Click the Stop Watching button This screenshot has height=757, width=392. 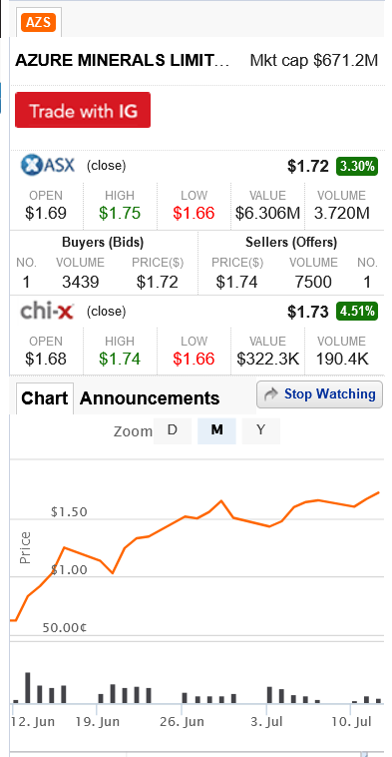pyautogui.click(x=319, y=394)
